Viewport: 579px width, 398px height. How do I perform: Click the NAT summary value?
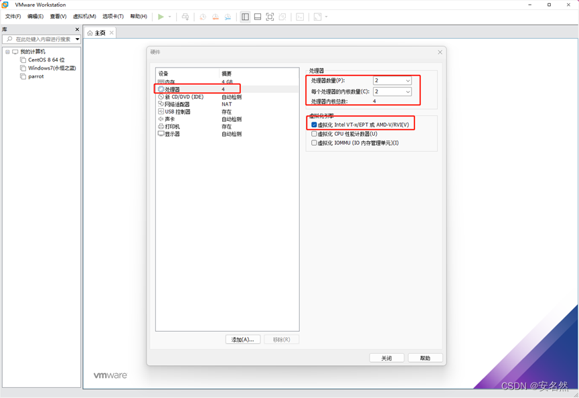[x=227, y=104]
